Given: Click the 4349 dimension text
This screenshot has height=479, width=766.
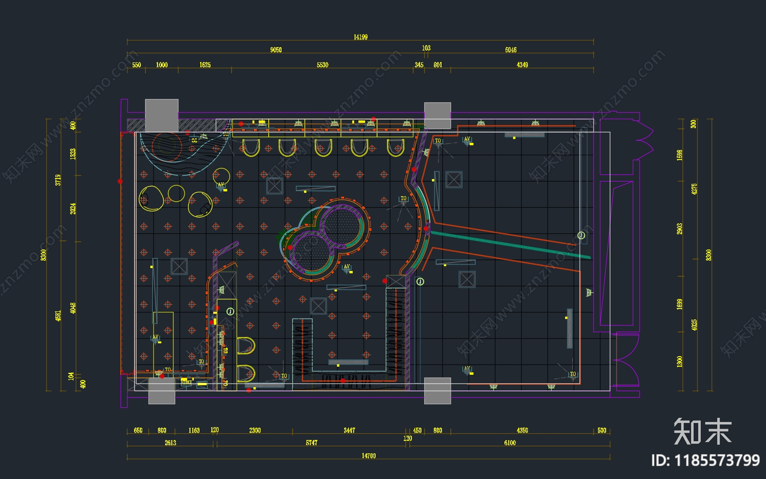Looking at the screenshot, I should [522, 65].
